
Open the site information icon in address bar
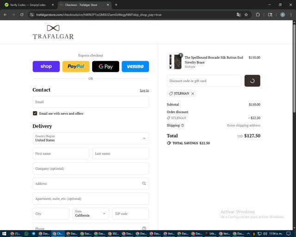coord(32,15)
